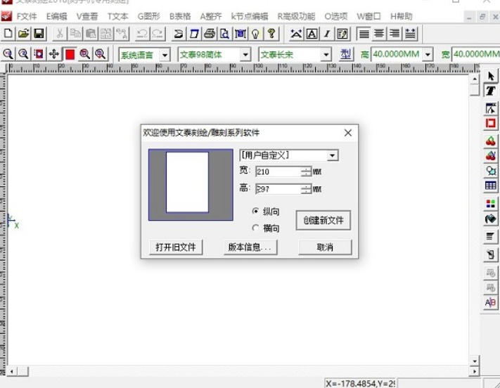Open the E编辑 menu

coord(57,16)
